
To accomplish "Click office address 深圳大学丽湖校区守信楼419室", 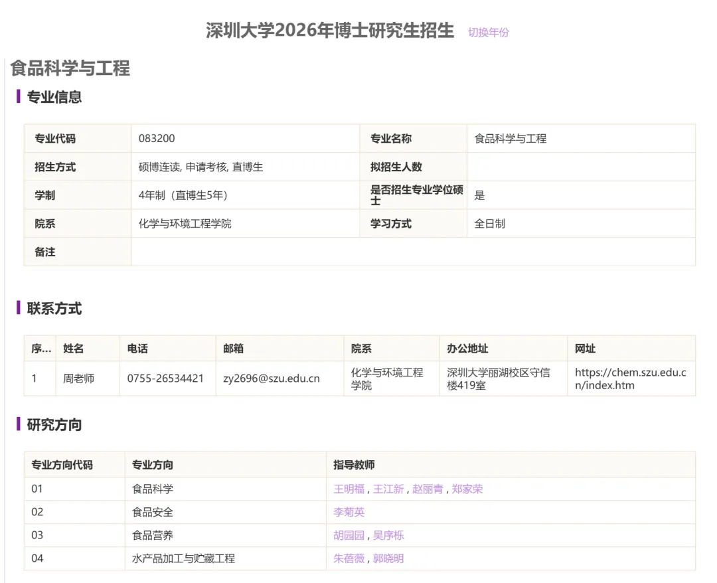I will (x=498, y=378).
